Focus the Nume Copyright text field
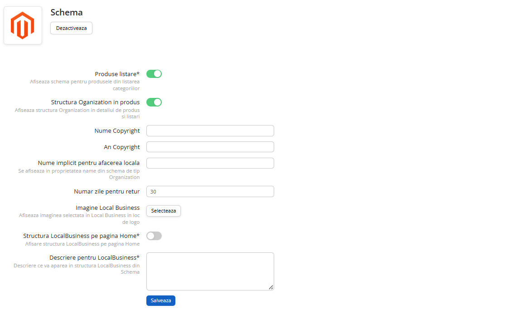Viewport: 532px width, 319px height. click(x=210, y=130)
